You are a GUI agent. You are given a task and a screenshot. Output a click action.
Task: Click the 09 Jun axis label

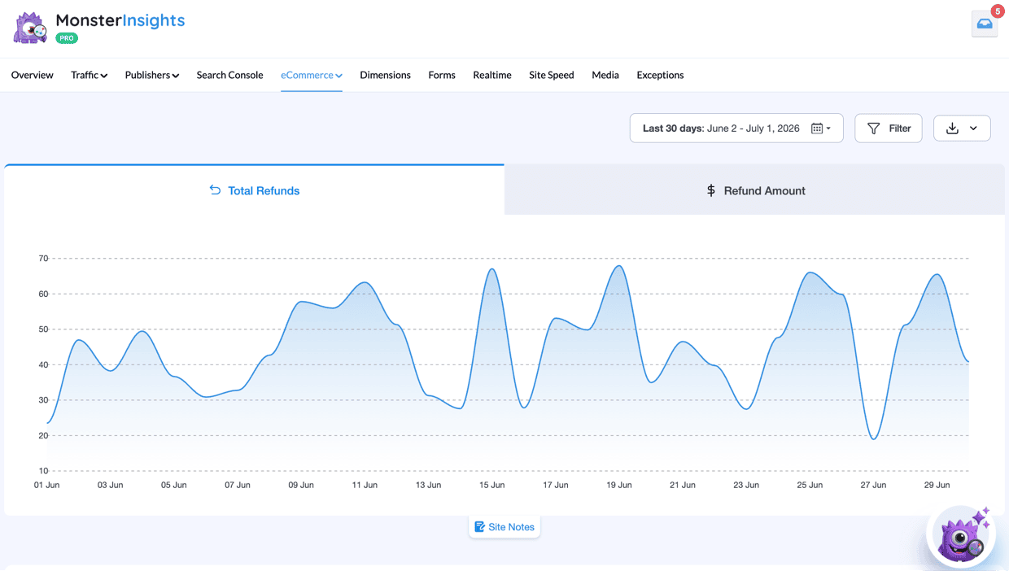[x=301, y=485]
